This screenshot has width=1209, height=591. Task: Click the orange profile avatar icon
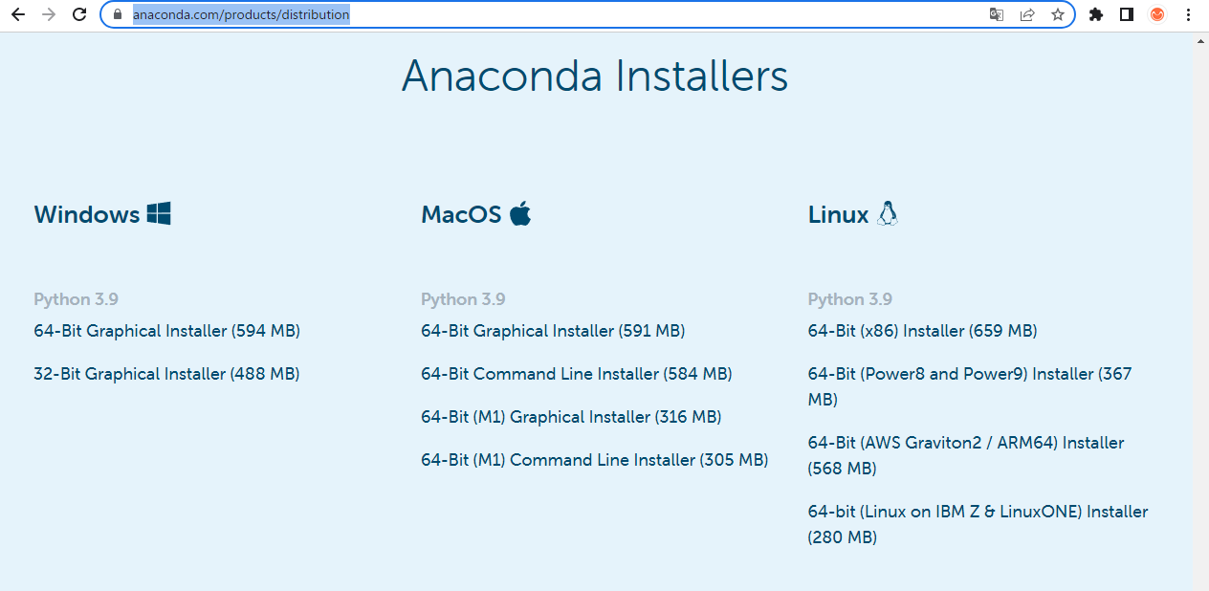pos(1157,14)
